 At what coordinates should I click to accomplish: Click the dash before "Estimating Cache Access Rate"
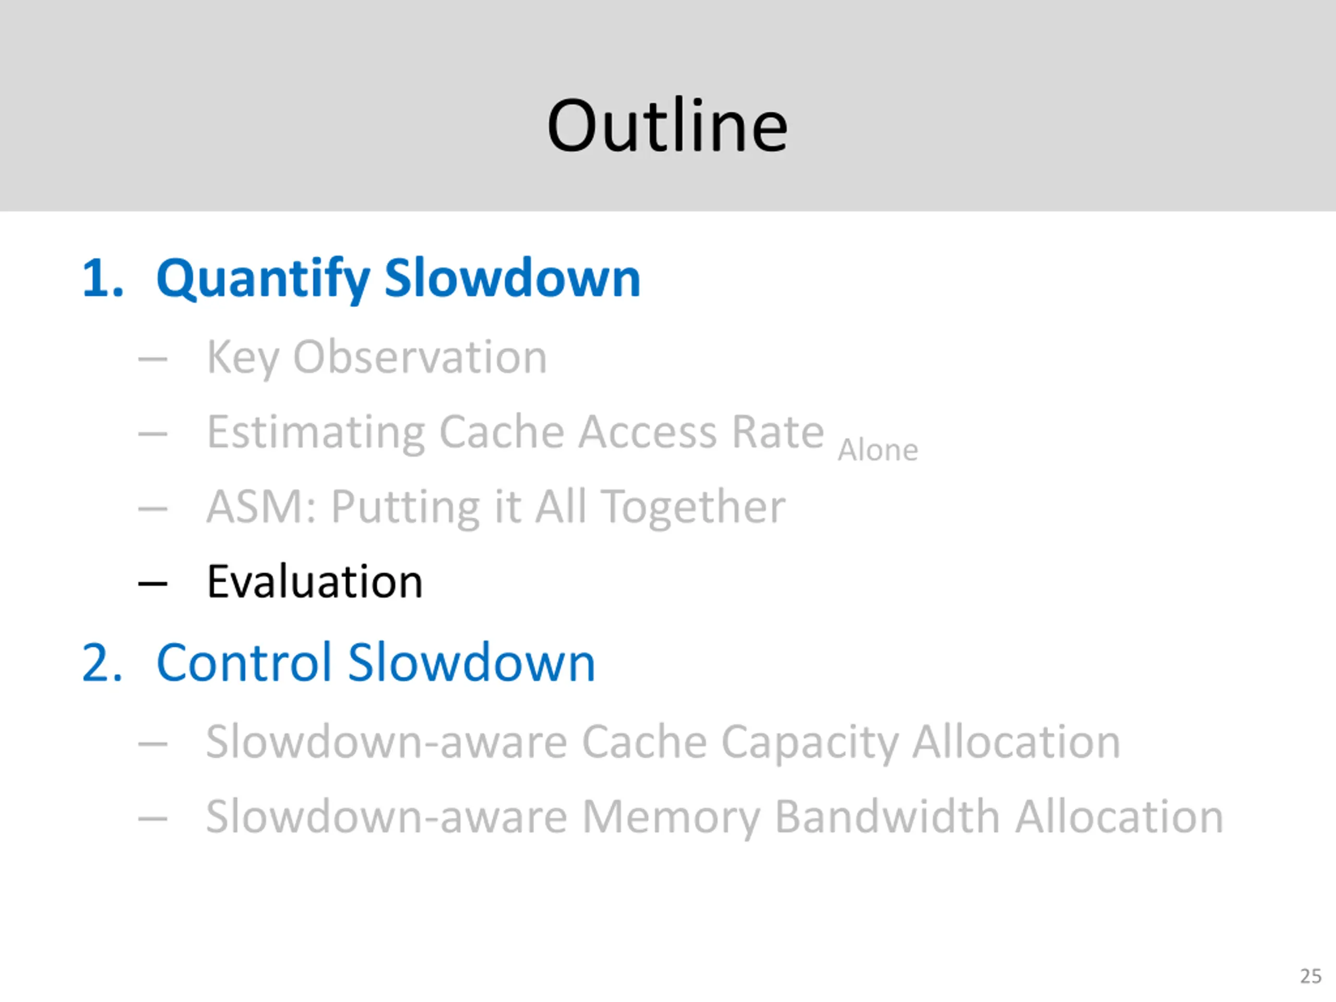[152, 434]
